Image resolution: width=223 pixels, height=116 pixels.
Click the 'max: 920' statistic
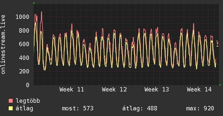[x=200, y=108]
